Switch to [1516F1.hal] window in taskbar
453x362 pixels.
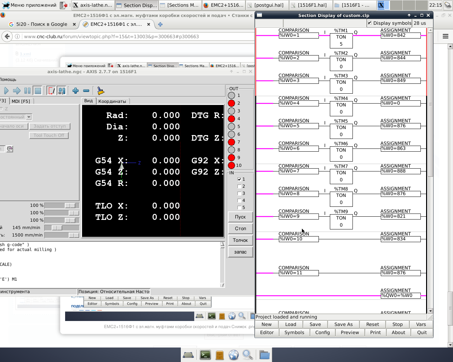[x=311, y=5]
